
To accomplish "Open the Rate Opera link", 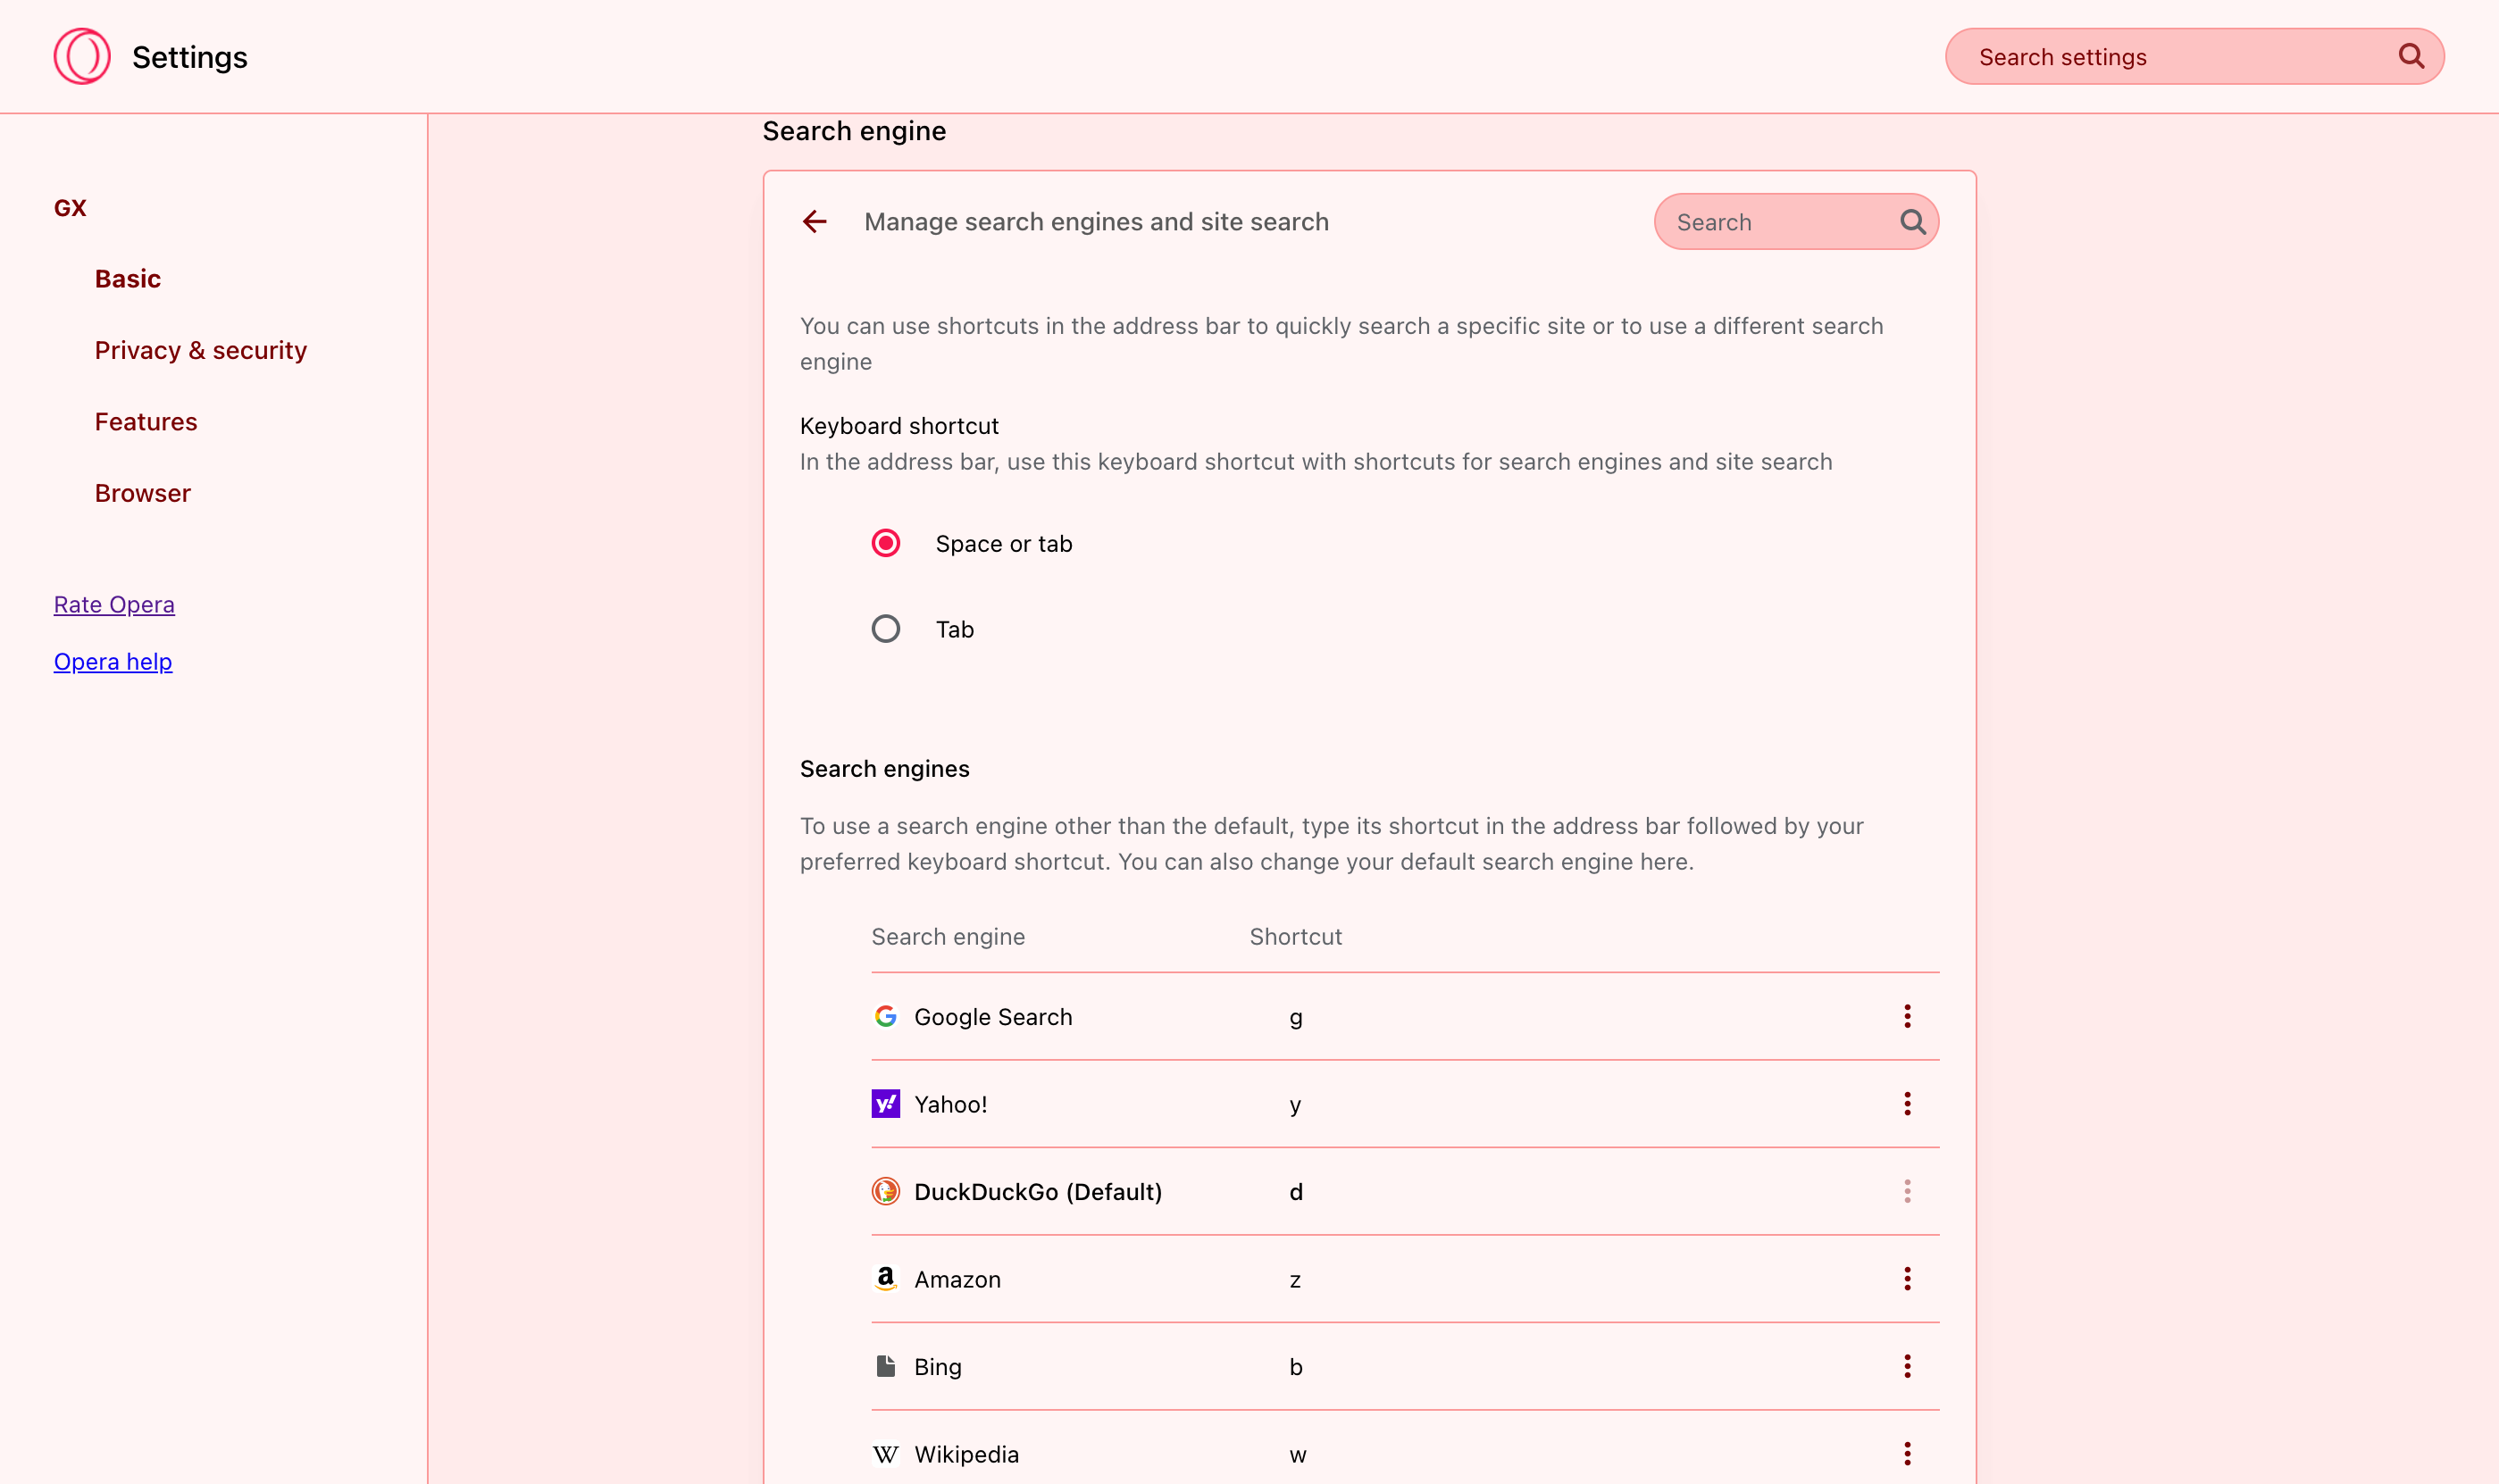I will [114, 604].
